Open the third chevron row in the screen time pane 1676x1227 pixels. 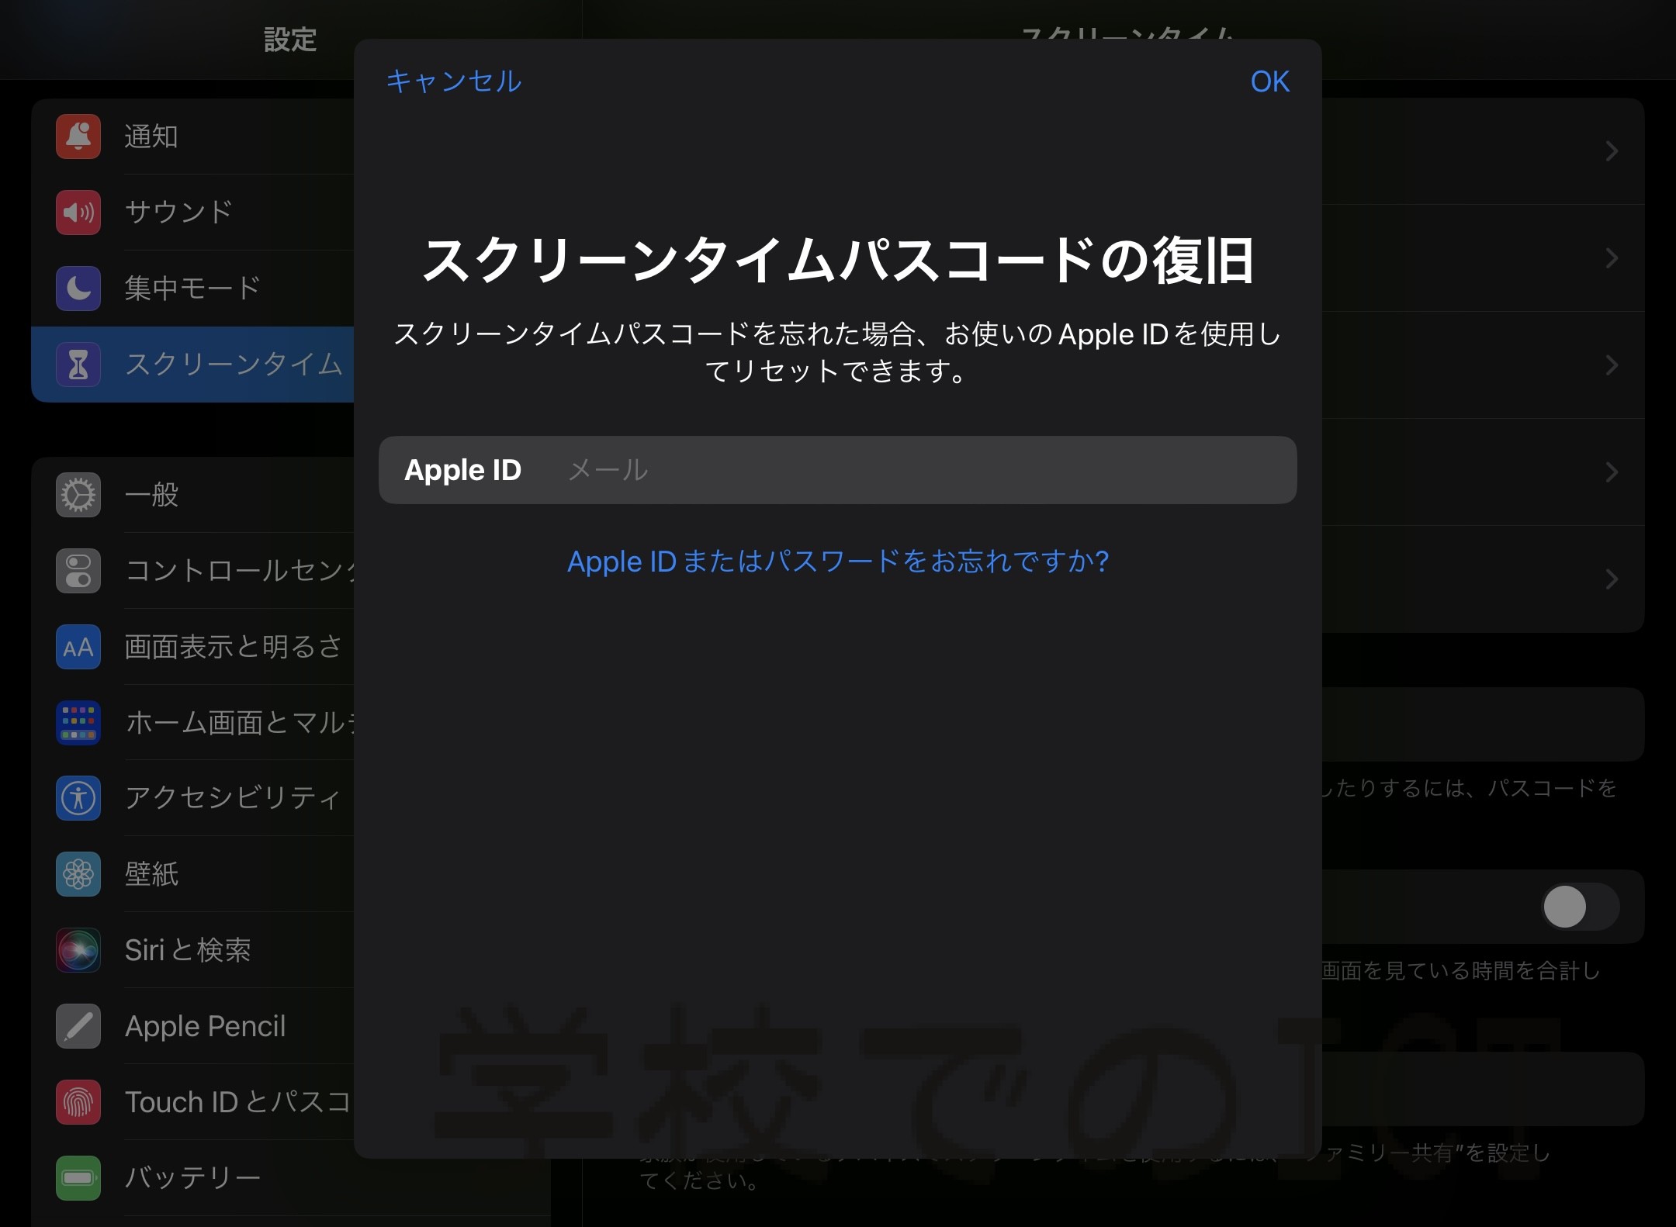1483,365
